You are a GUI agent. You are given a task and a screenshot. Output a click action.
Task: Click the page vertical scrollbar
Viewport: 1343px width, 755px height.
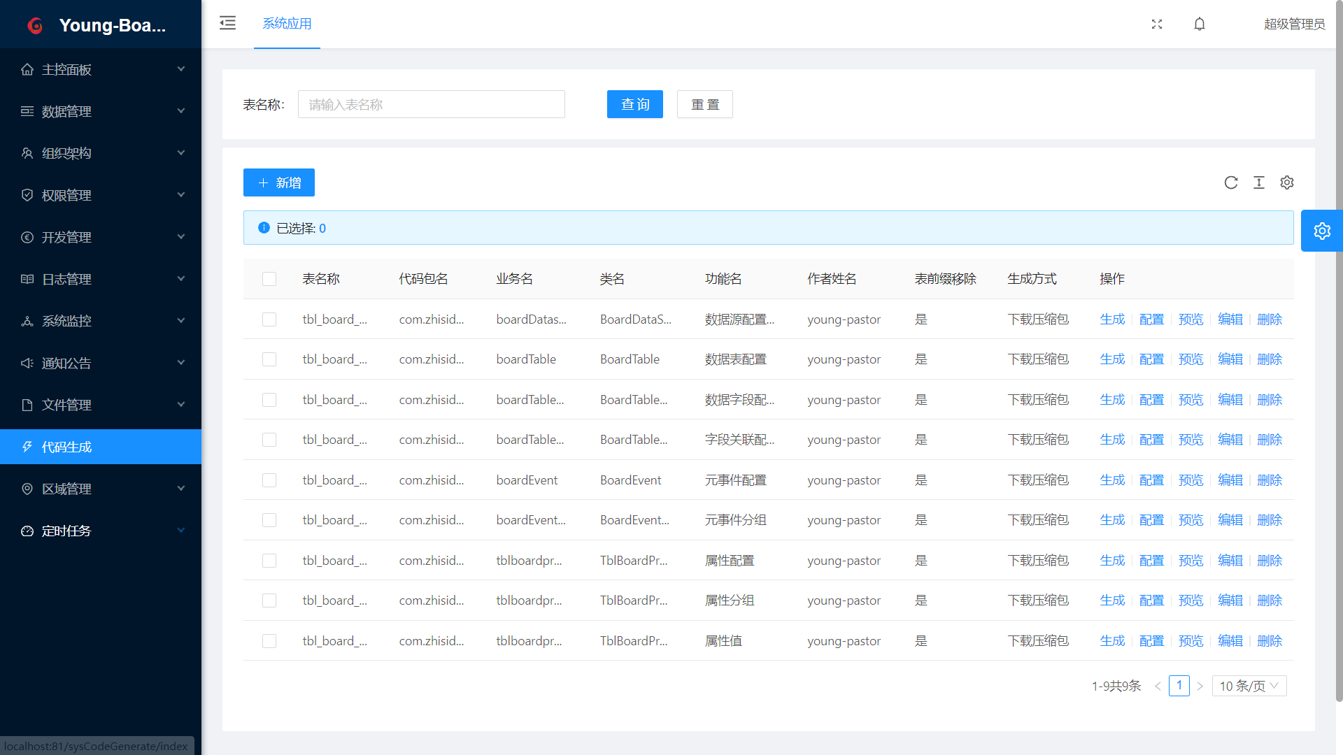[1339, 350]
